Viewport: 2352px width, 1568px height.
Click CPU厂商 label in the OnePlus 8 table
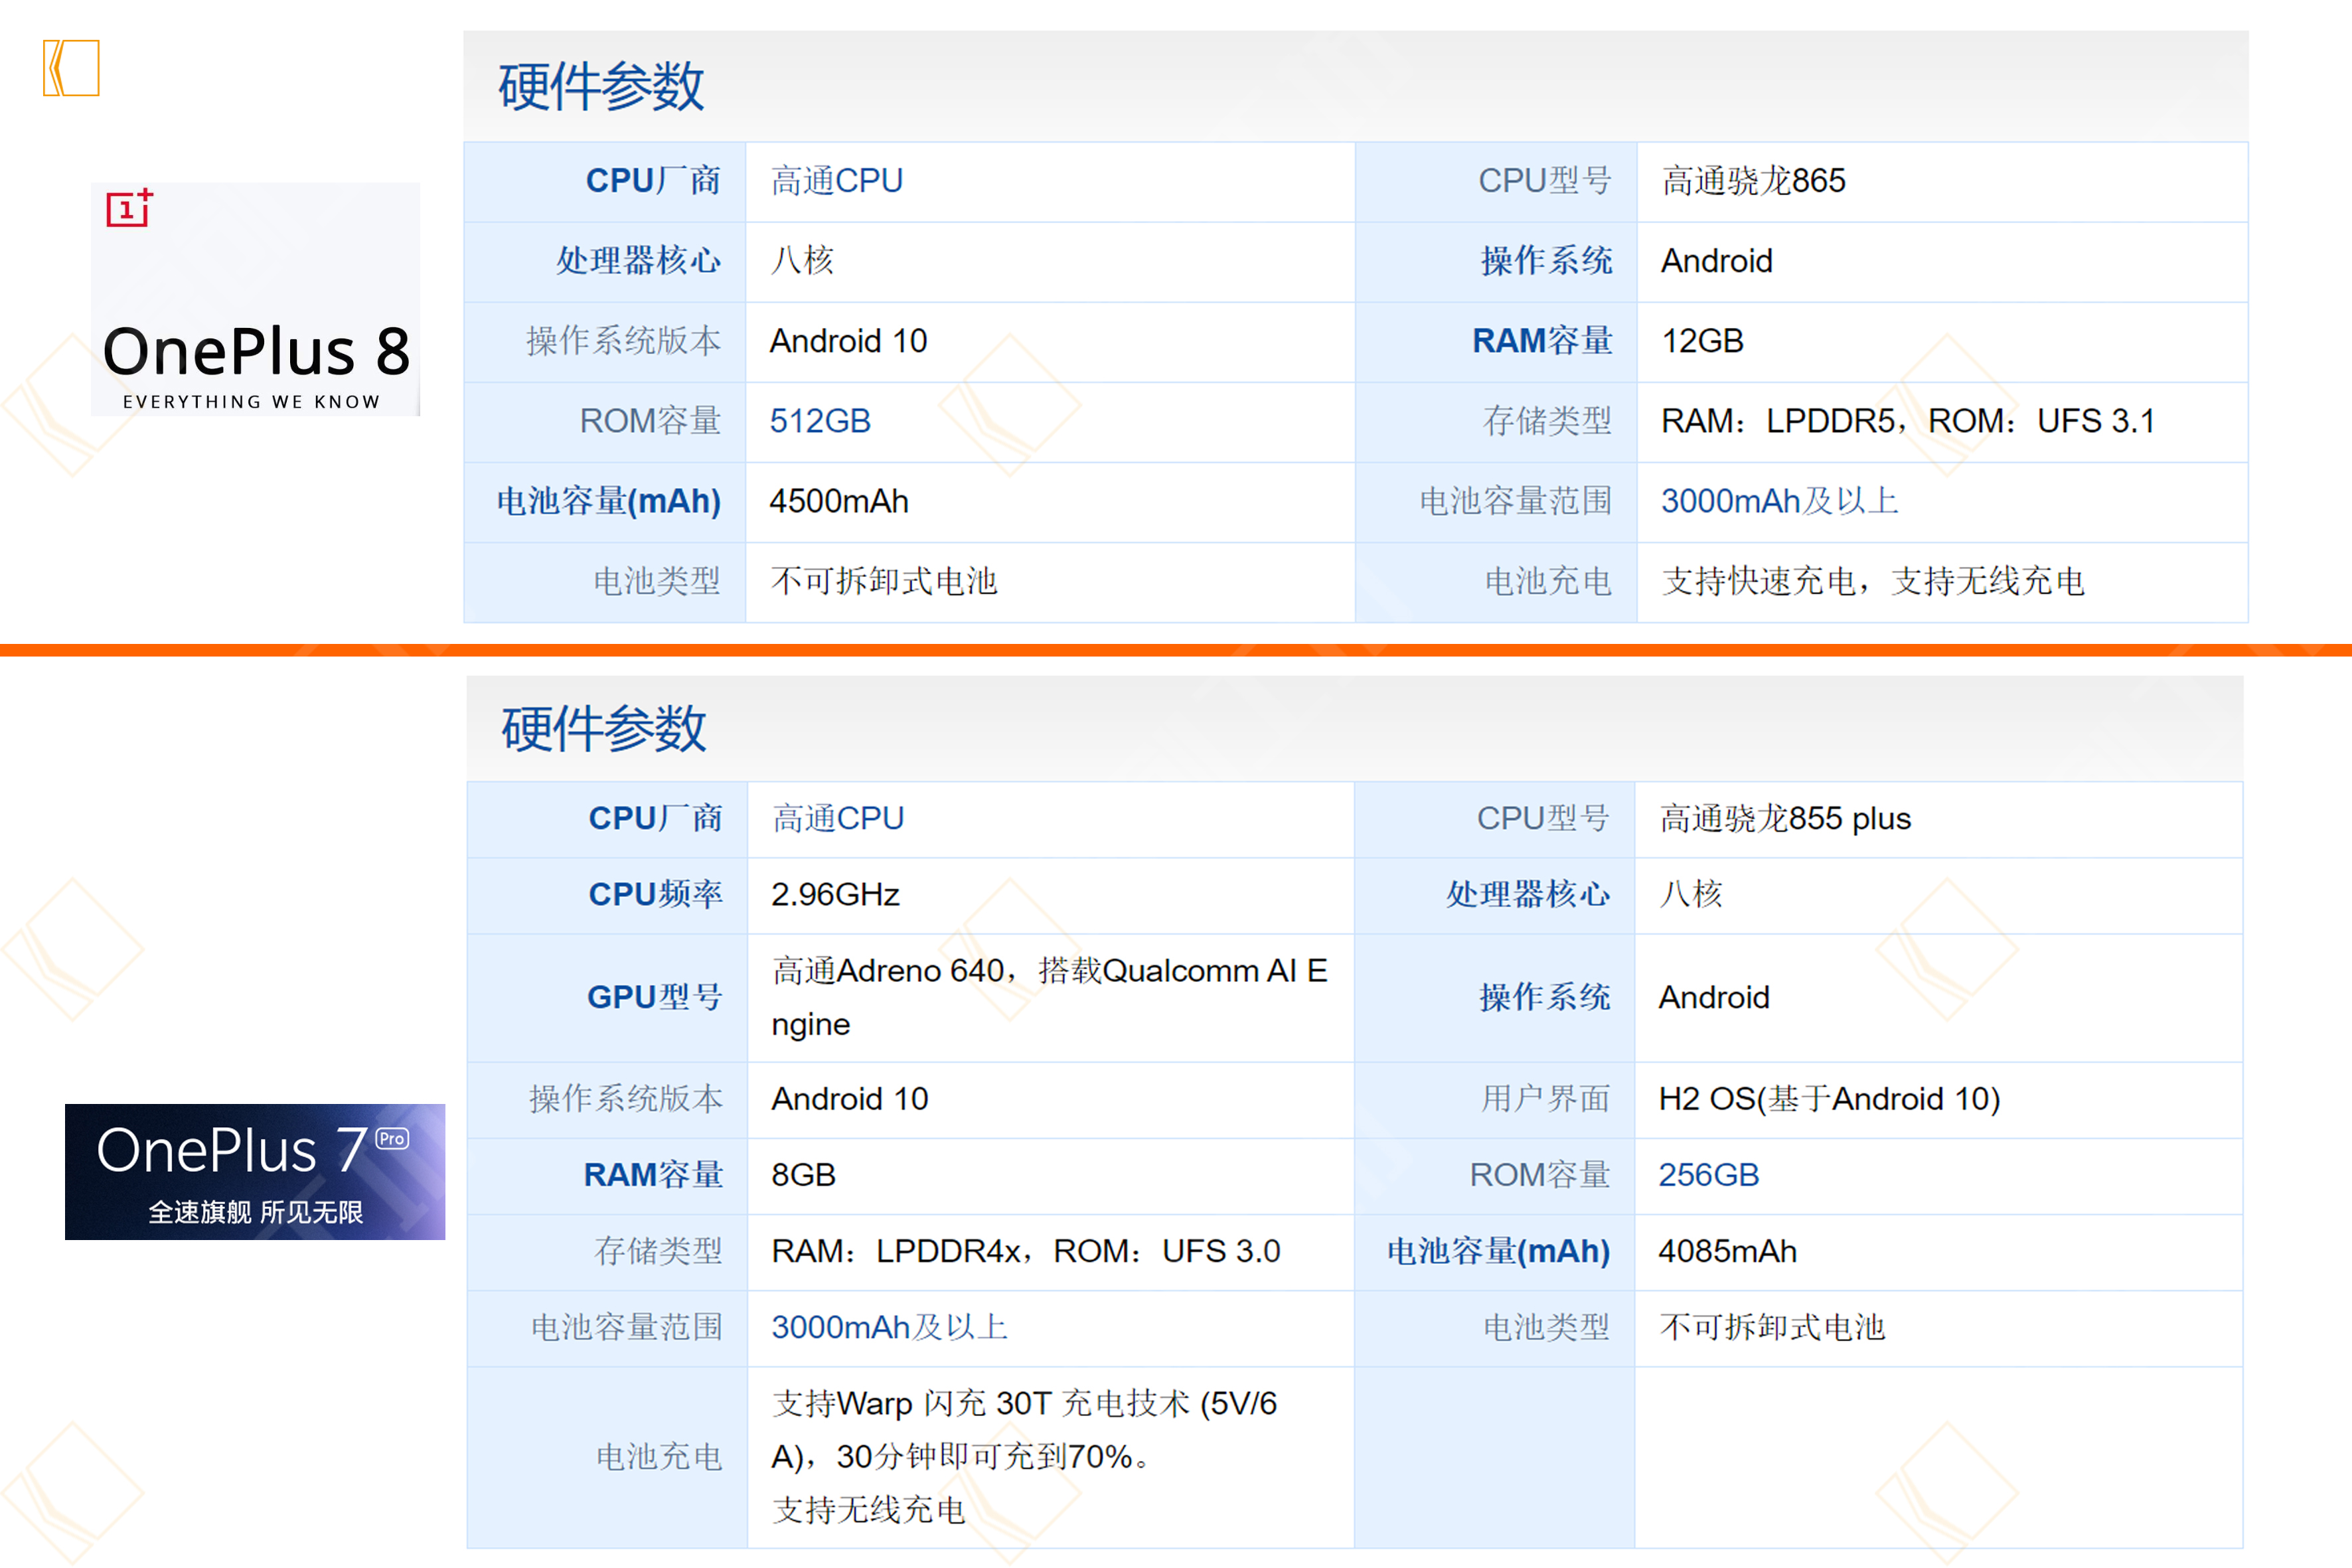(x=653, y=181)
